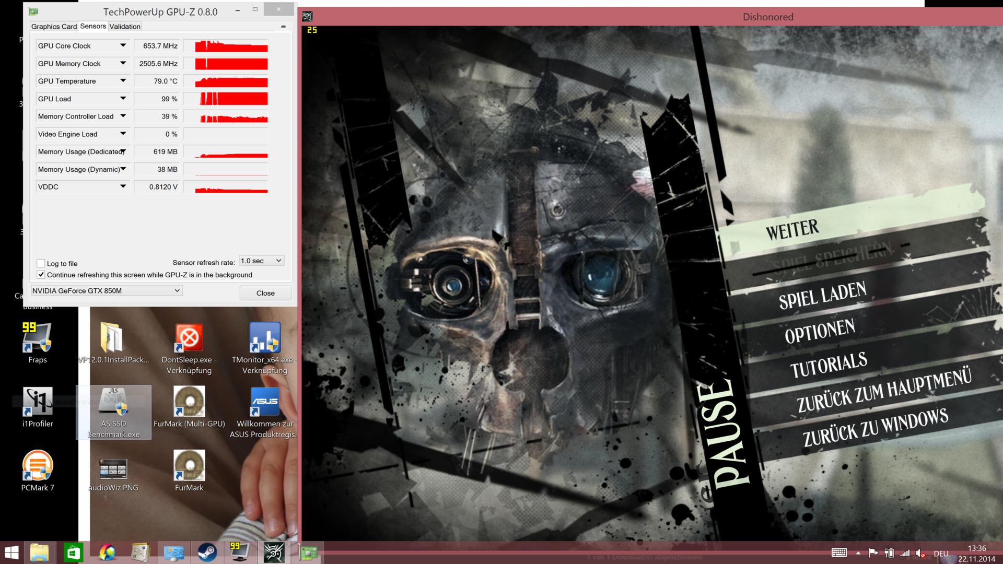Image resolution: width=1003 pixels, height=564 pixels.
Task: Open FurMark (Multi-GPU) desktop icon
Action: [x=189, y=402]
